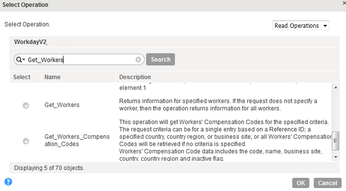Click the Cancel button
The image size is (346, 191).
point(327,183)
